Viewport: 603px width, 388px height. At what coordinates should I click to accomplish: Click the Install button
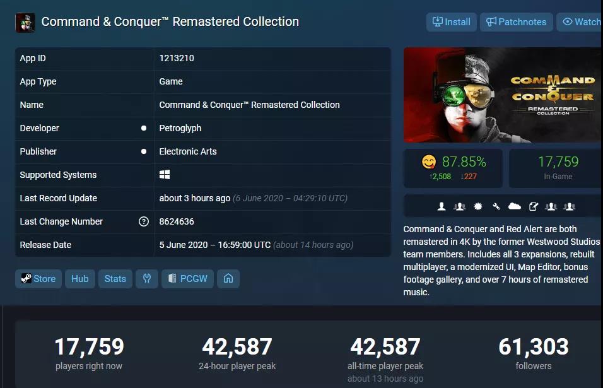(452, 22)
